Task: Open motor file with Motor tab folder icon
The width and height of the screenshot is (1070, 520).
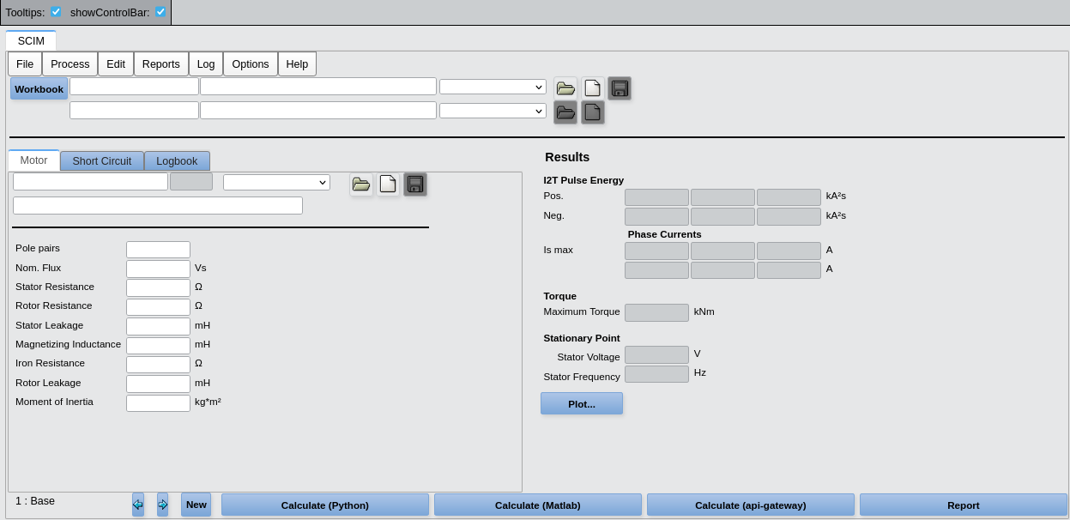Action: click(361, 184)
